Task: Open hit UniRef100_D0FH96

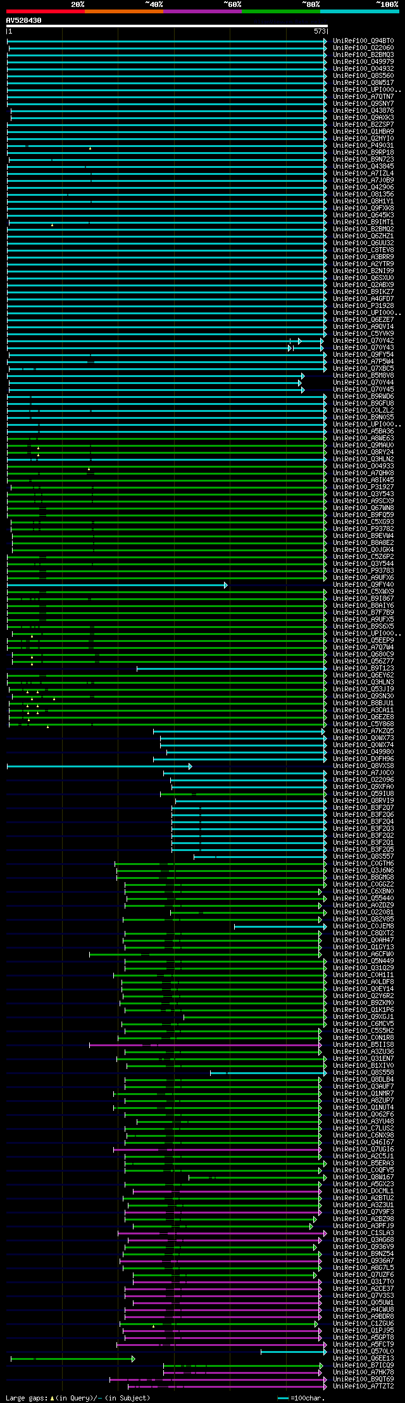Action: (x=363, y=759)
